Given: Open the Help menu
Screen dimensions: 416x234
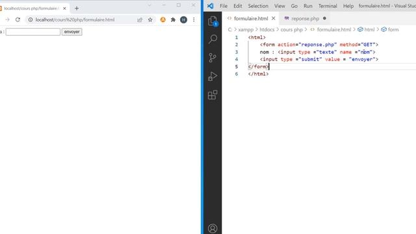Looking at the screenshot, I should click(348, 6).
